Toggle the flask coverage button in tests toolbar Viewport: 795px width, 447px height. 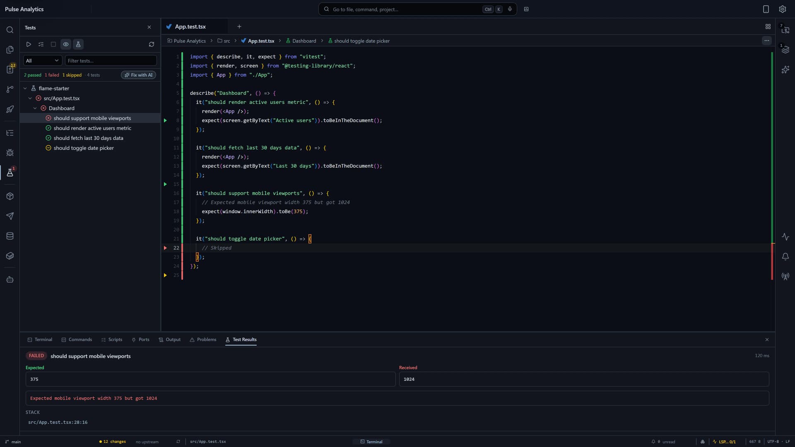pyautogui.click(x=78, y=44)
